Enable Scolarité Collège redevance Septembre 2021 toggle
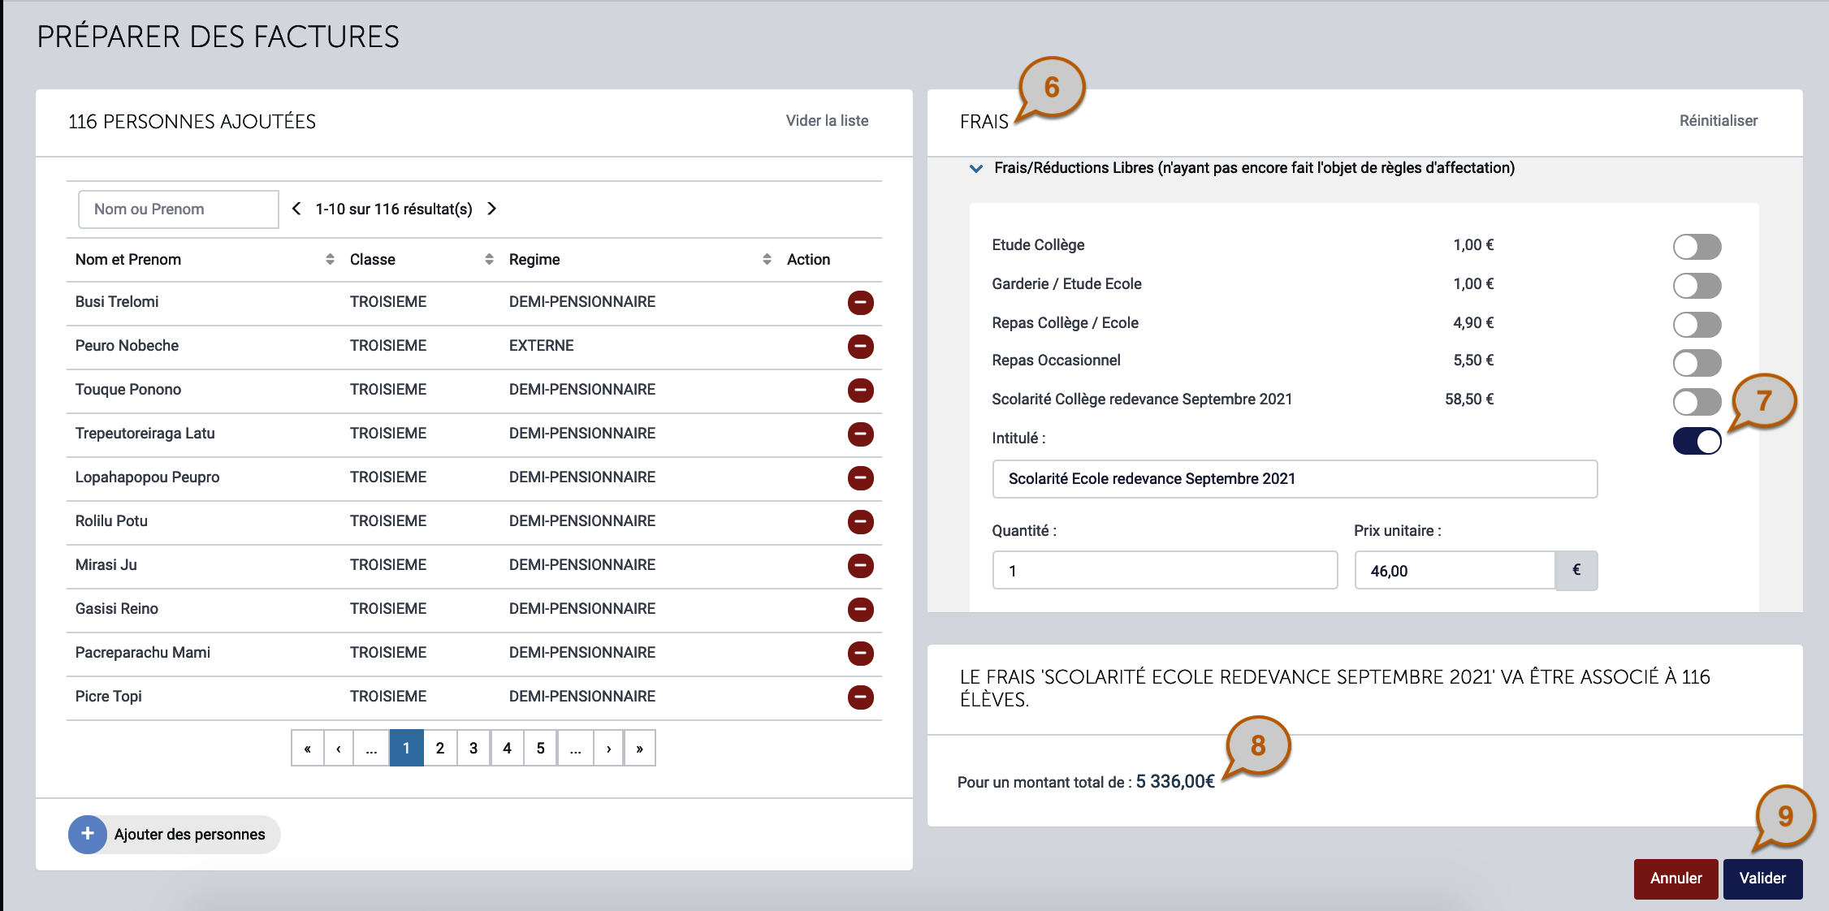This screenshot has width=1829, height=911. [x=1697, y=402]
